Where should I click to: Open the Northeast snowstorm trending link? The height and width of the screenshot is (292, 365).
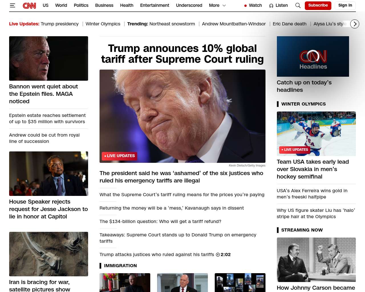(x=172, y=24)
